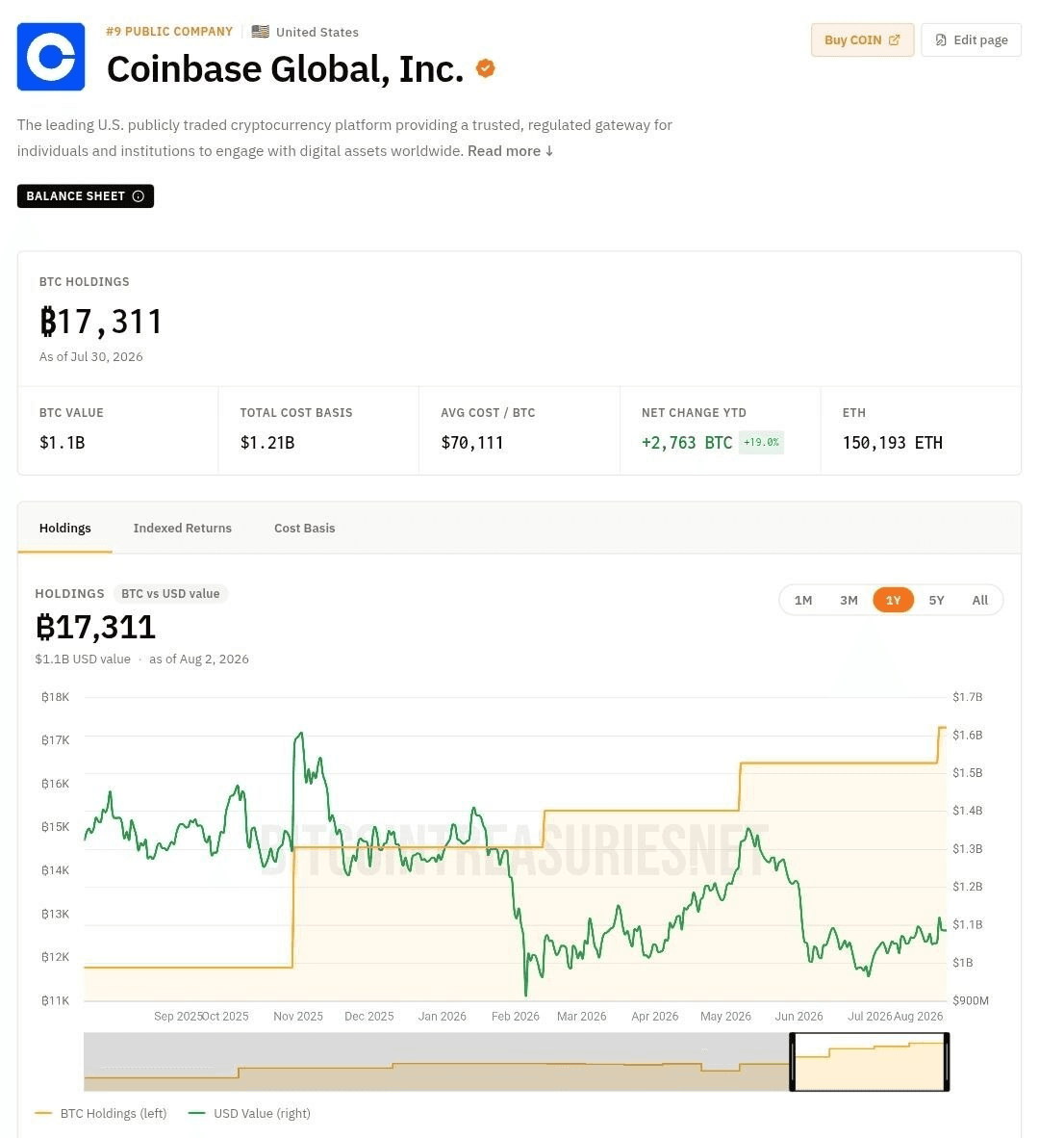Click the ₿11K left axis label

click(x=55, y=1000)
